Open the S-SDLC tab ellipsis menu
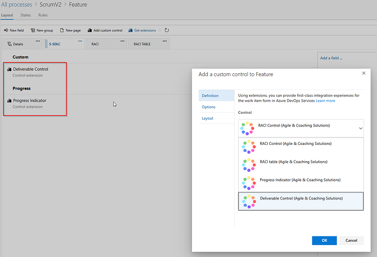The height and width of the screenshot is (257, 377). pyautogui.click(x=80, y=41)
